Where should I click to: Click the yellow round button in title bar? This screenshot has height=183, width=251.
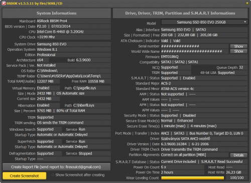point(247,3)
